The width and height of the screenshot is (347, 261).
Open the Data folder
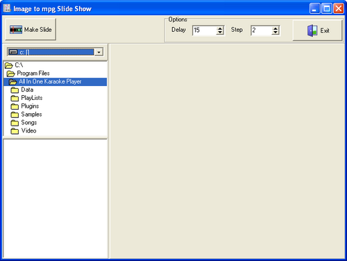(x=55, y=90)
